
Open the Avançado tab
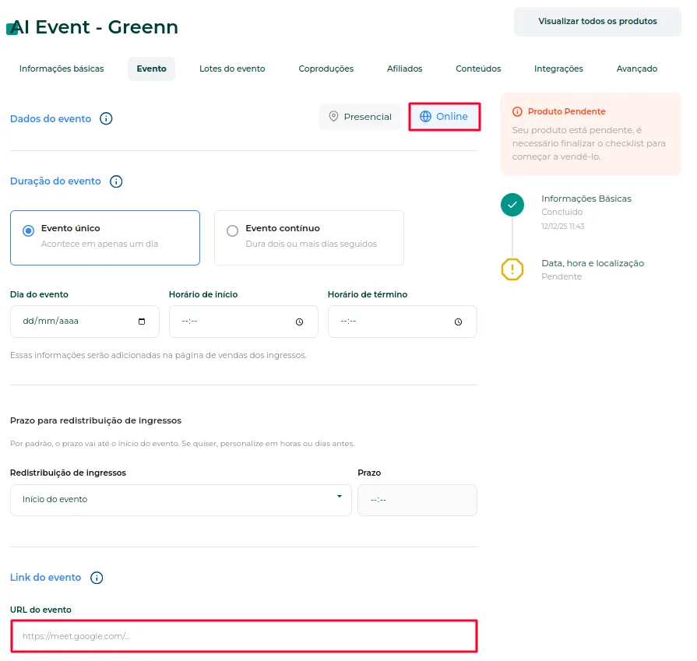(x=636, y=69)
